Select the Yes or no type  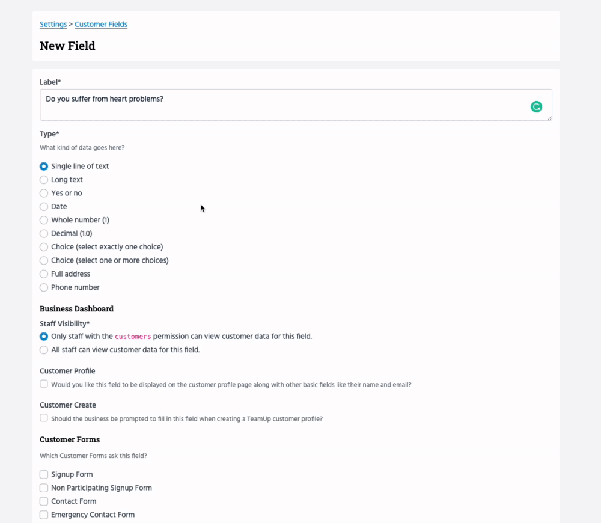point(44,194)
